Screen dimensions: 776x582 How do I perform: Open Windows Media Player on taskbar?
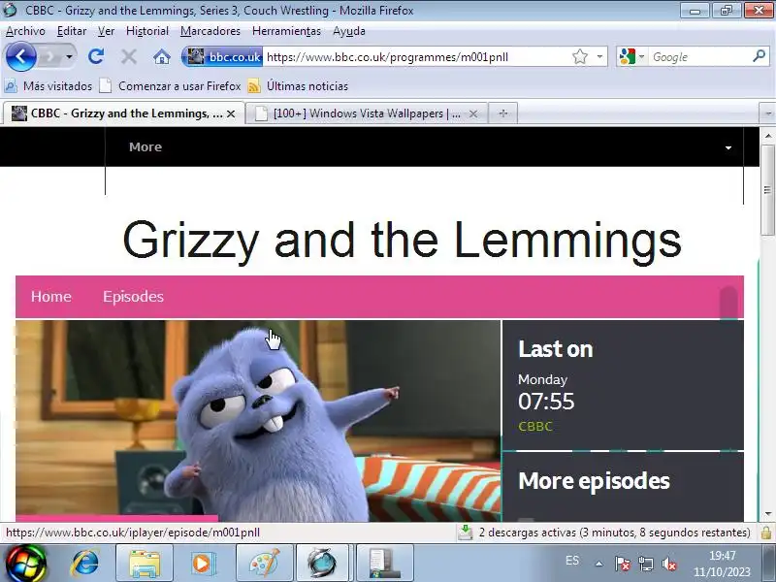pyautogui.click(x=205, y=564)
